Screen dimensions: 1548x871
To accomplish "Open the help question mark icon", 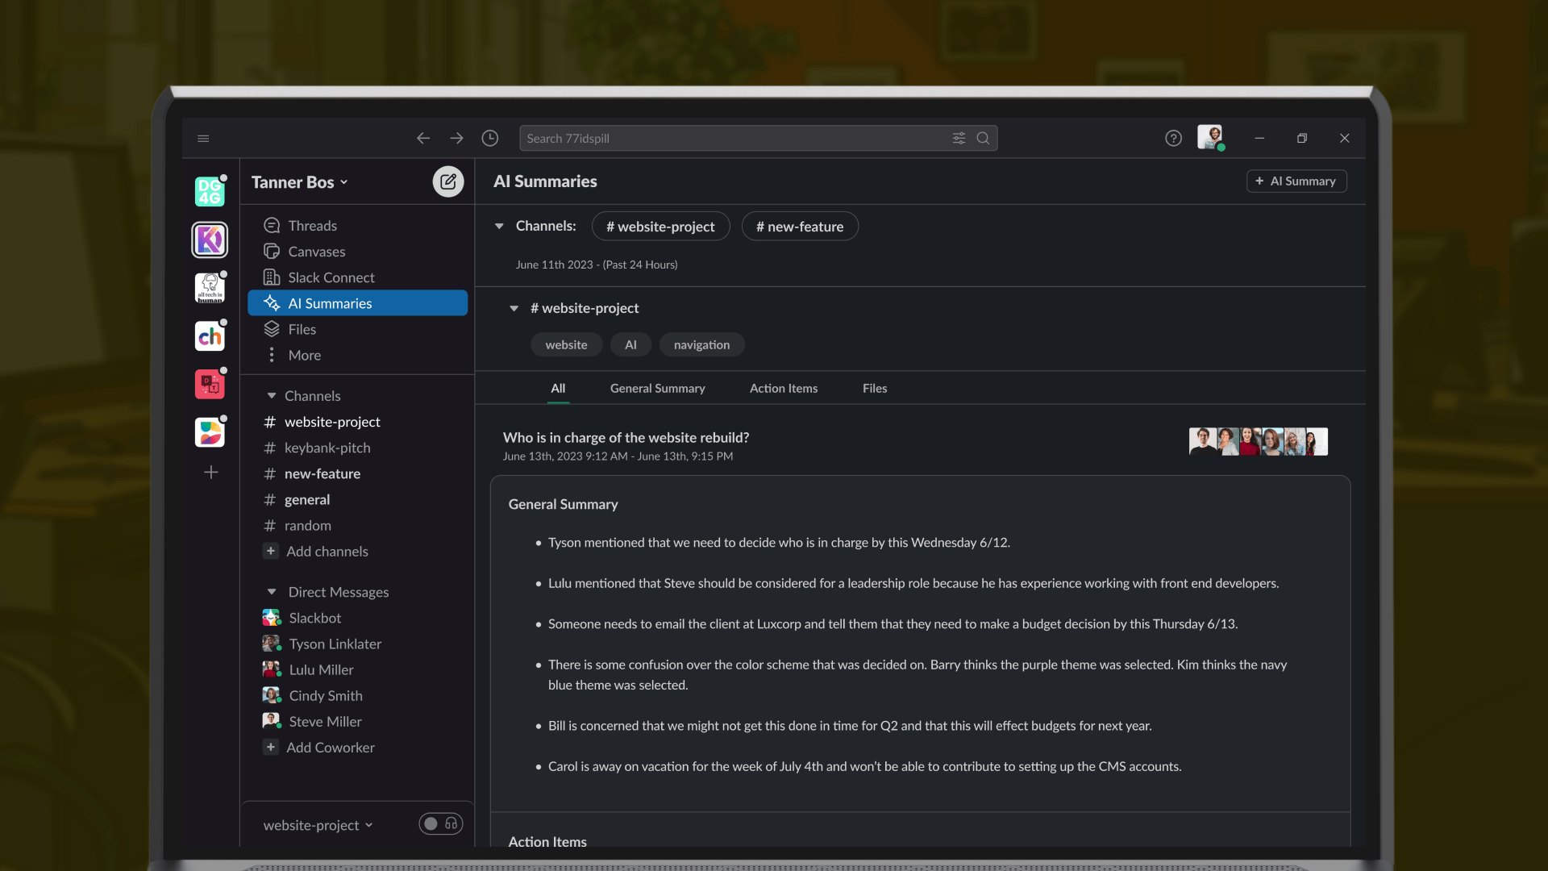I will [x=1174, y=139].
